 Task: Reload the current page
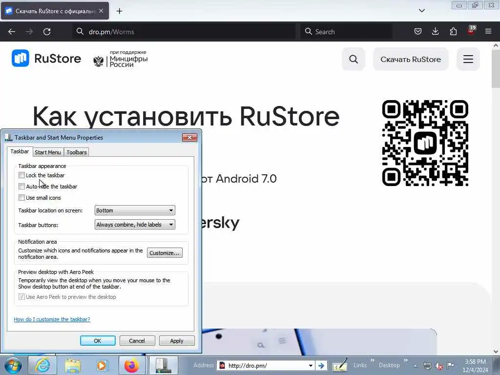point(47,32)
